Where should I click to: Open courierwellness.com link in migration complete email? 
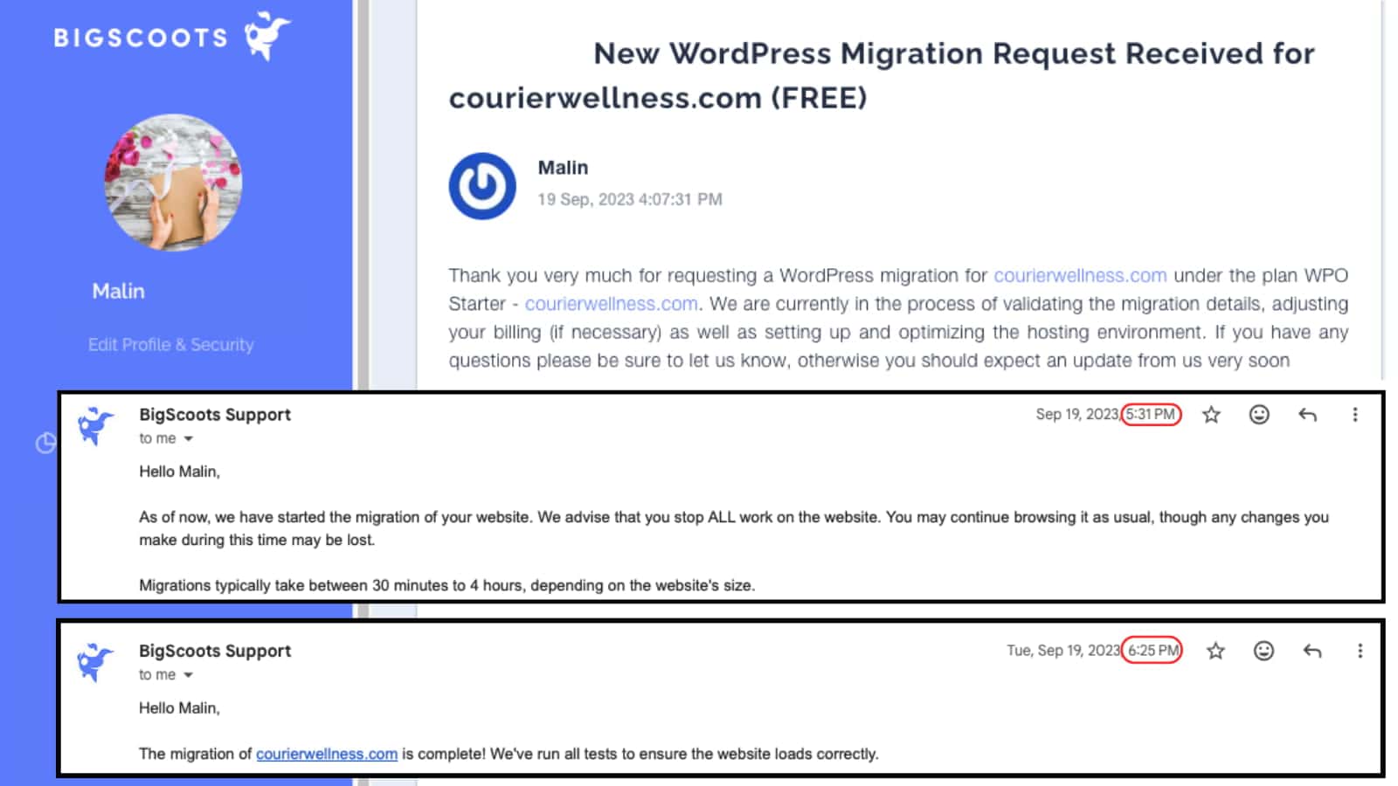click(x=327, y=754)
